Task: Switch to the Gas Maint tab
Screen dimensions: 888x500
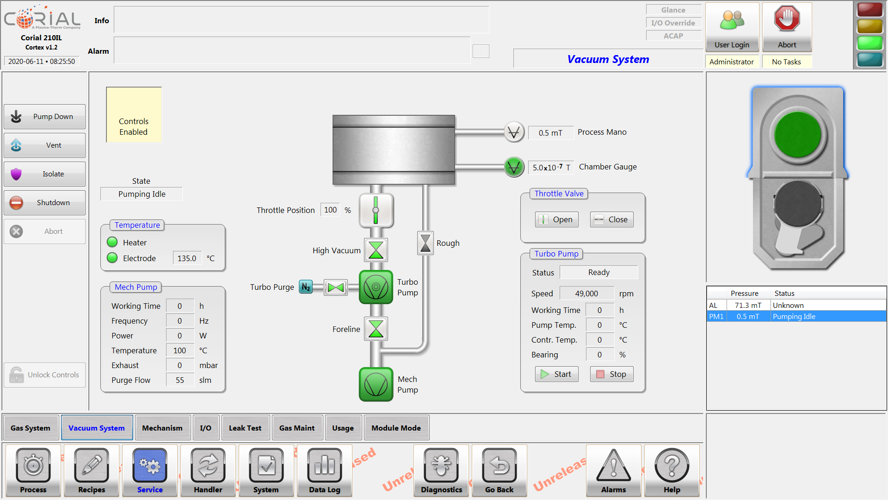Action: (x=297, y=428)
